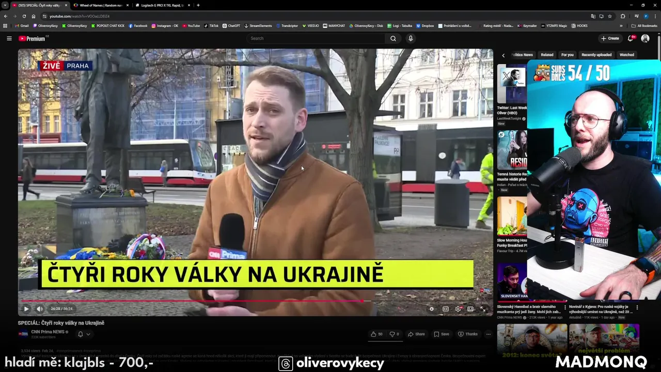Open the YouTube guide hamburger menu
661x372 pixels.
point(9,38)
